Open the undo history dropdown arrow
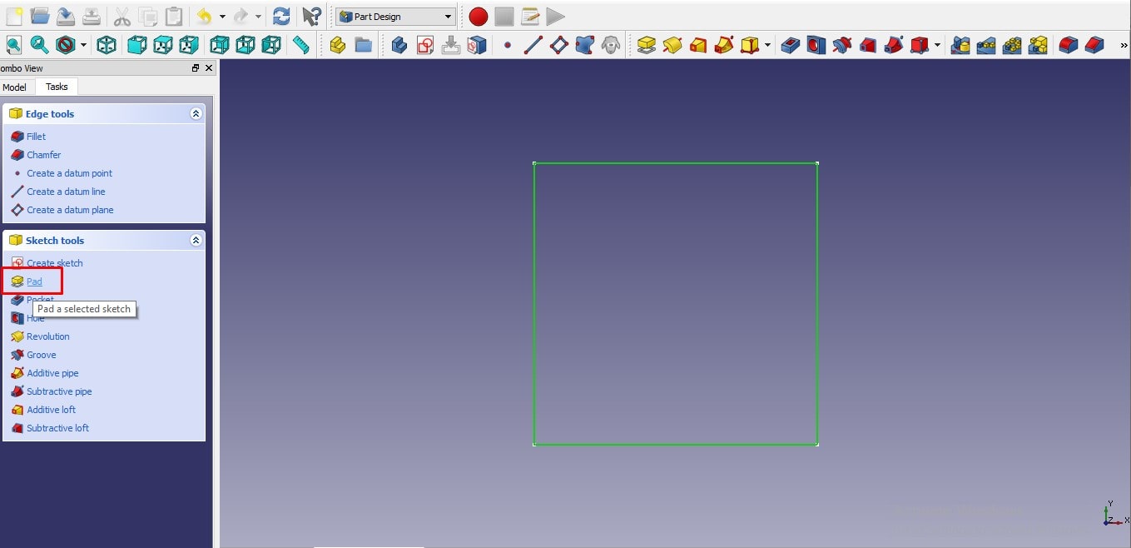This screenshot has height=548, width=1131. pyautogui.click(x=222, y=17)
